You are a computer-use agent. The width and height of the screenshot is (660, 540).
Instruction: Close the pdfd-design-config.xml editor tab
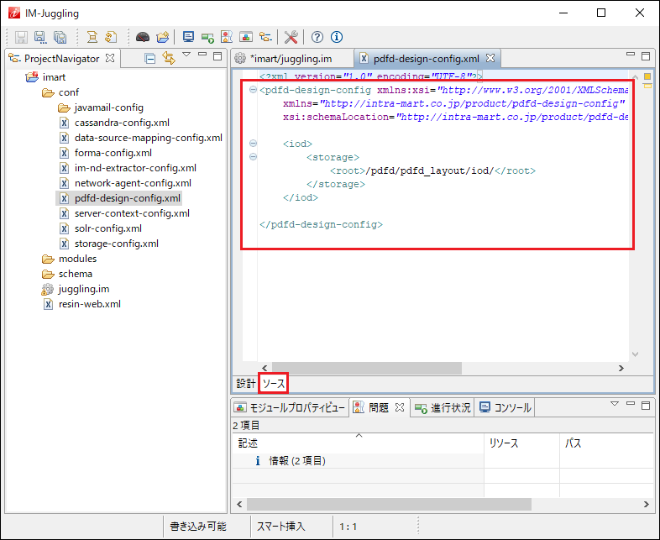click(490, 59)
